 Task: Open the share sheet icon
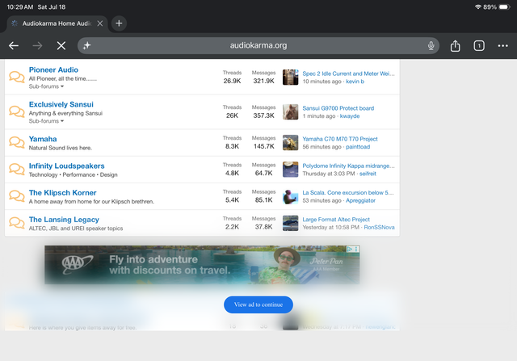[455, 45]
